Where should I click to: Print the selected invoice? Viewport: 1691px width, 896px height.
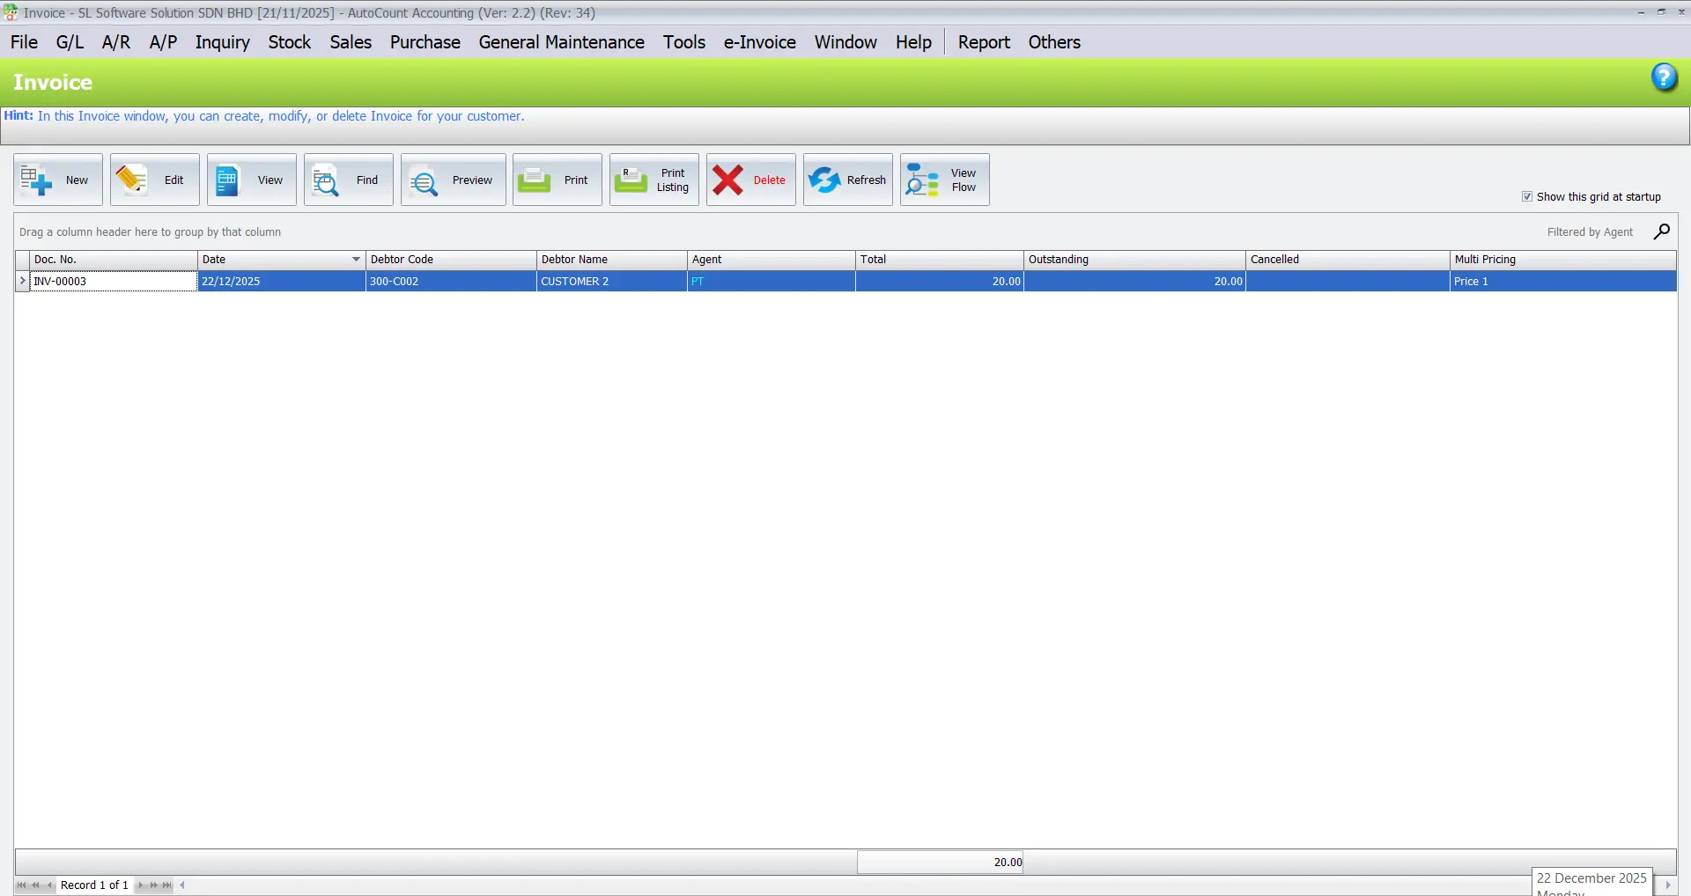pos(556,180)
